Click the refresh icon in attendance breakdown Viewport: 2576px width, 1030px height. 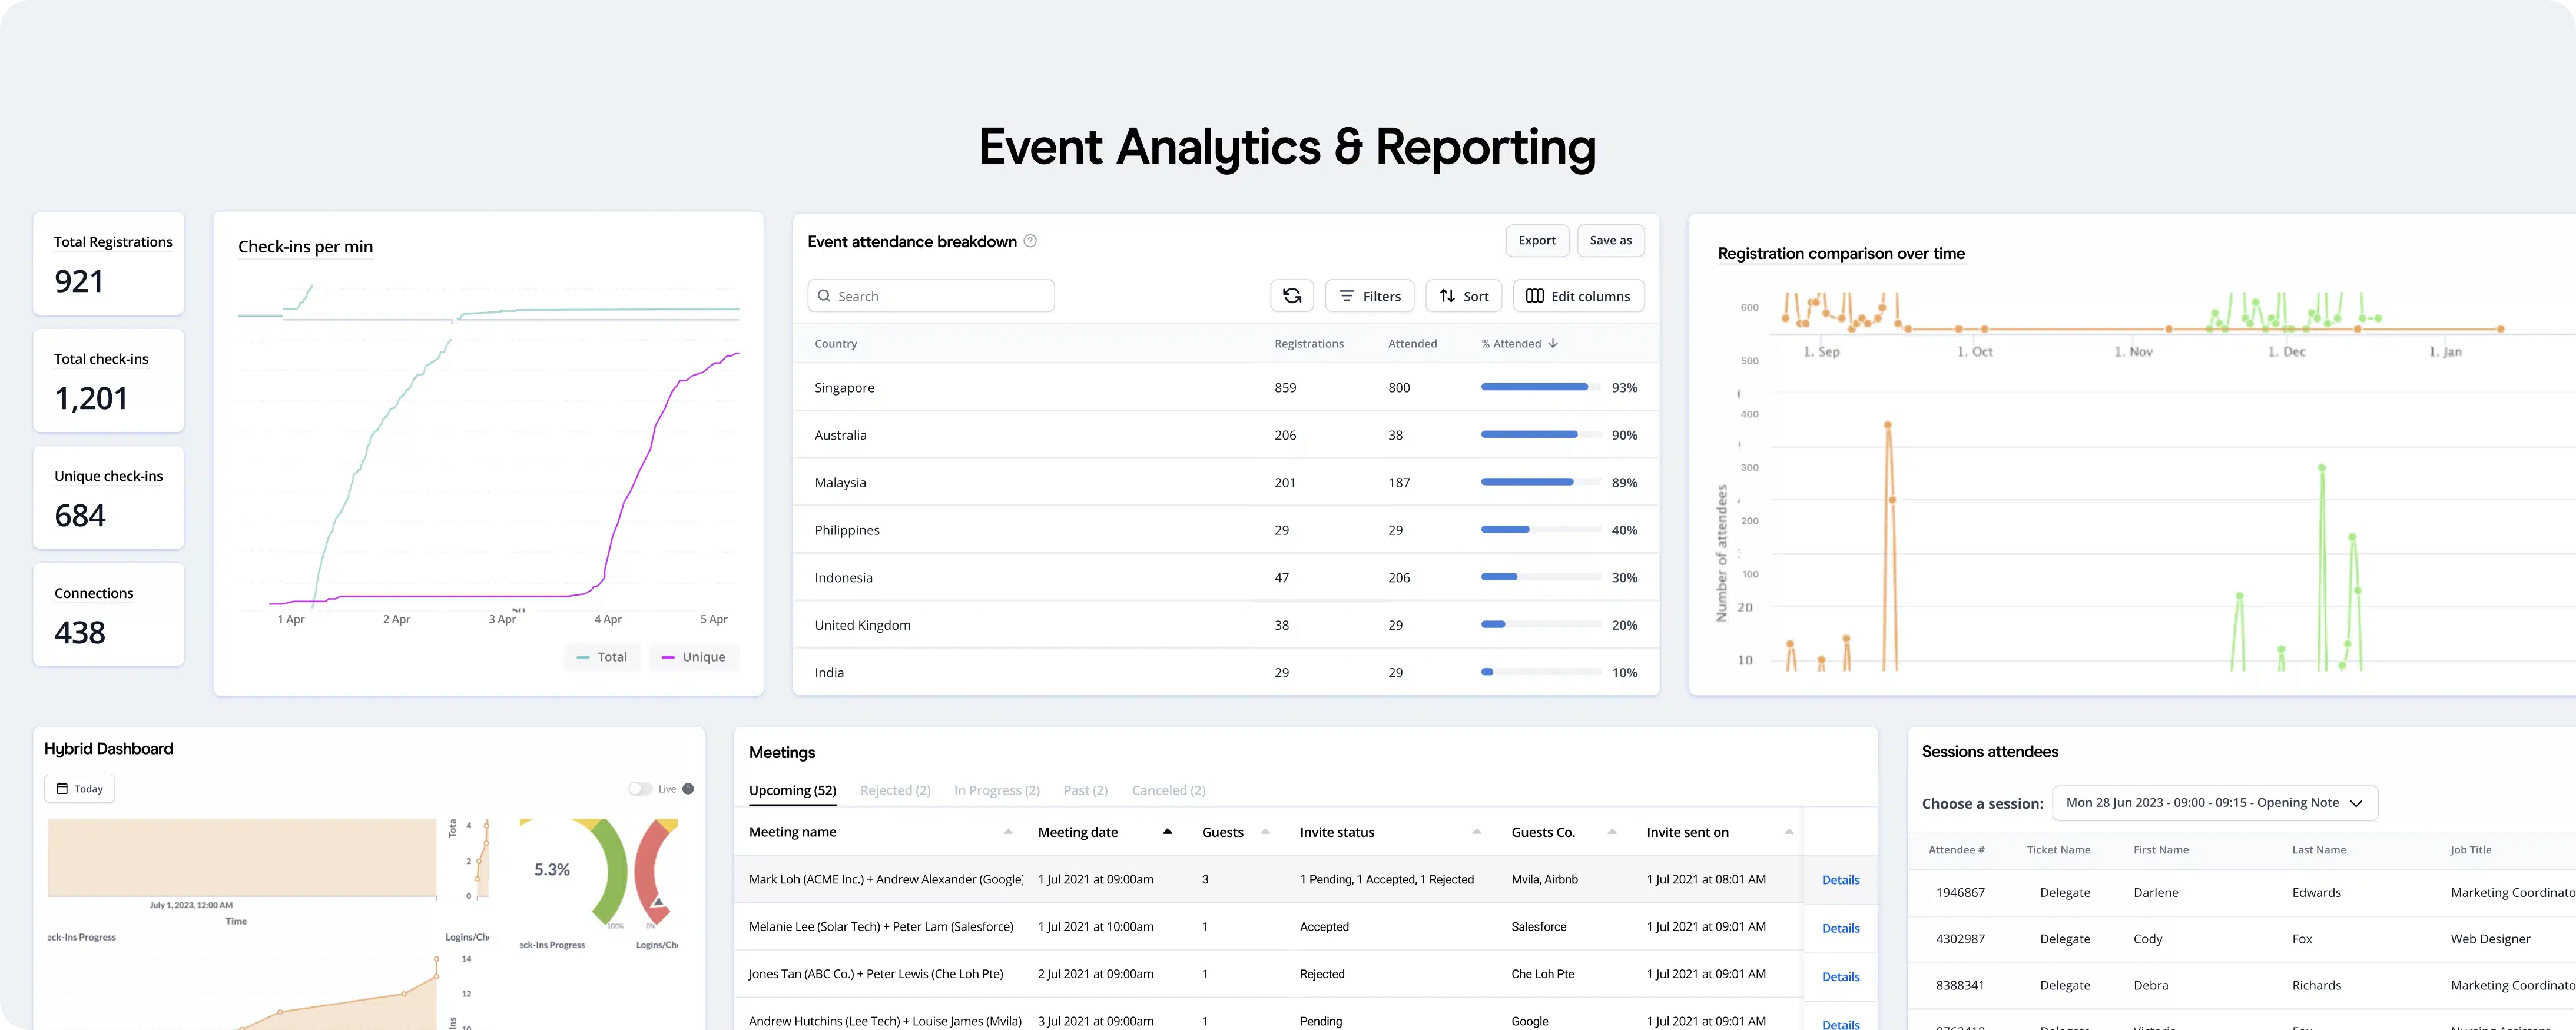(x=1291, y=296)
